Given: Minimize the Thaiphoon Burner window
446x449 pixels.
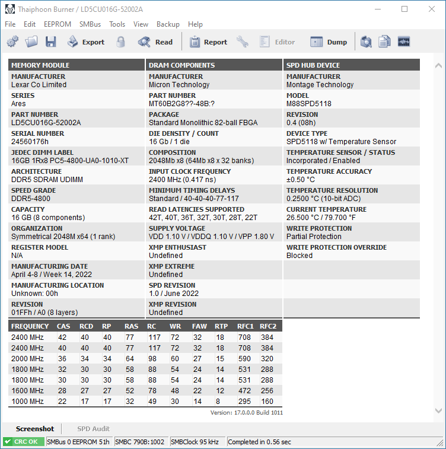Looking at the screenshot, I should coord(378,9).
